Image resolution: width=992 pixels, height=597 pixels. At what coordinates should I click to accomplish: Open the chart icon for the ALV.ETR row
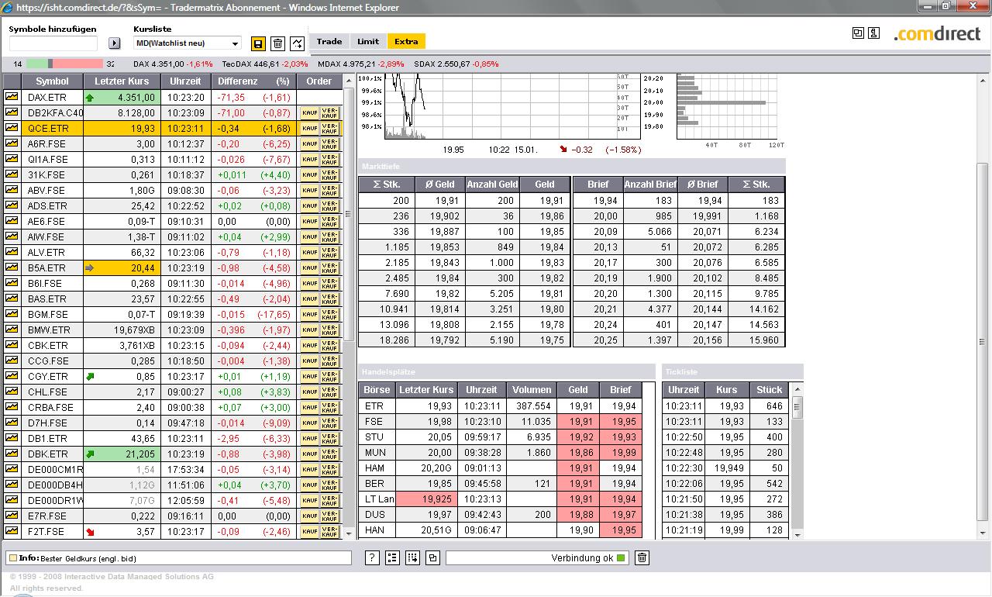[12, 252]
